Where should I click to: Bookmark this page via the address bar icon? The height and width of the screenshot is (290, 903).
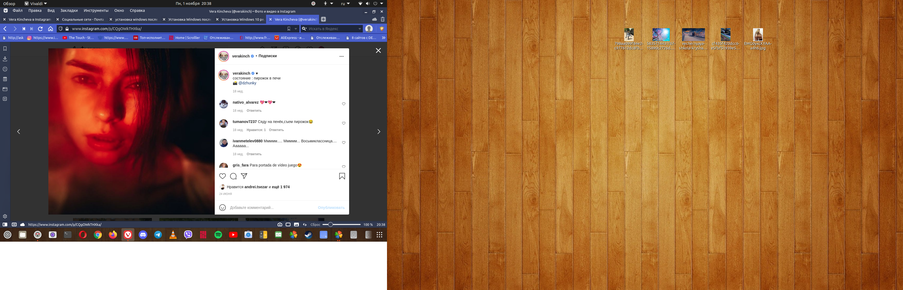[289, 29]
